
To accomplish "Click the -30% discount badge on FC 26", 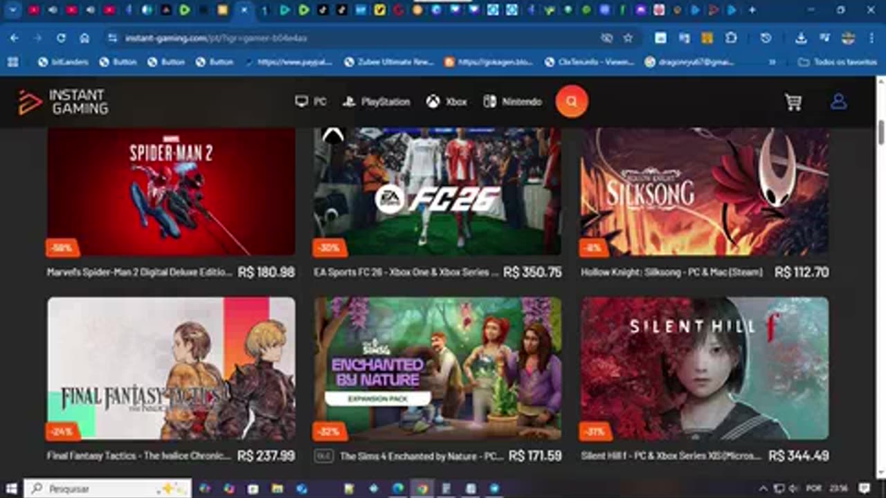I will tap(329, 247).
